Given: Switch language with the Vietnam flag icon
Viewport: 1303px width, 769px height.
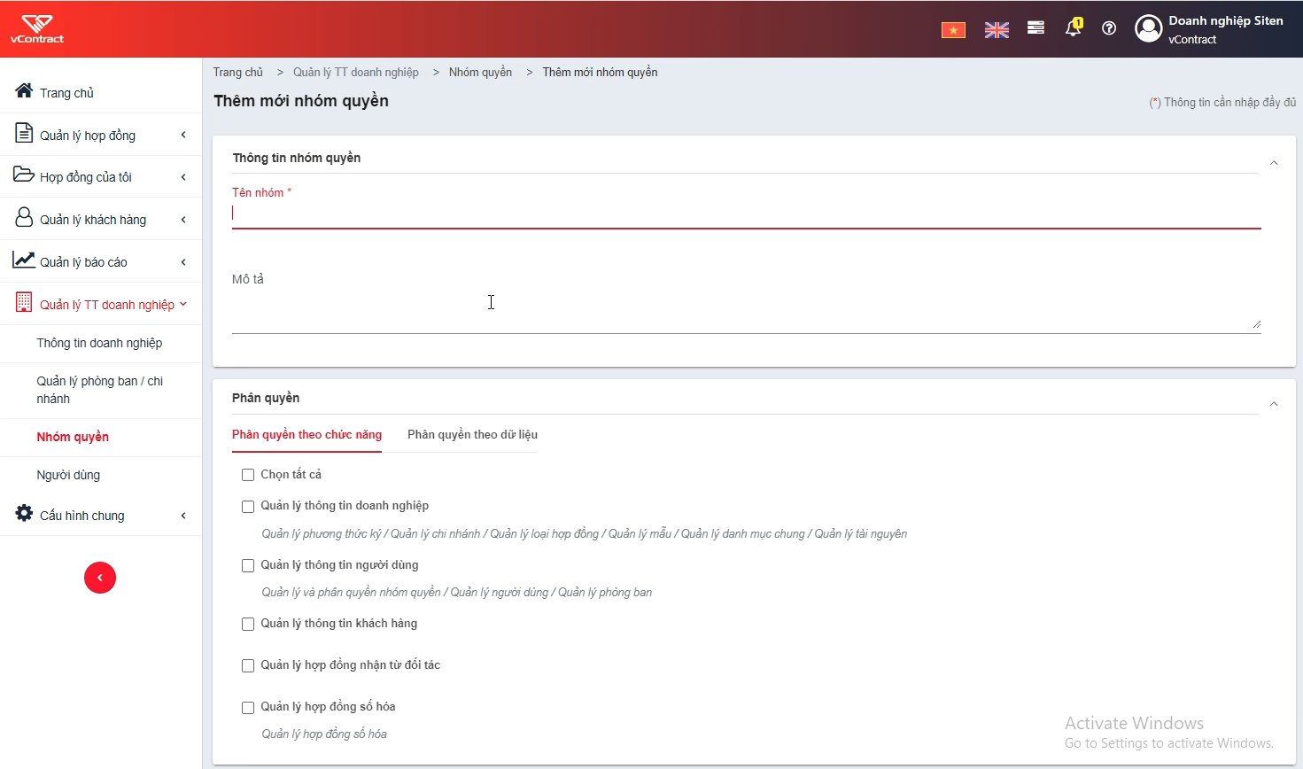Looking at the screenshot, I should [953, 30].
